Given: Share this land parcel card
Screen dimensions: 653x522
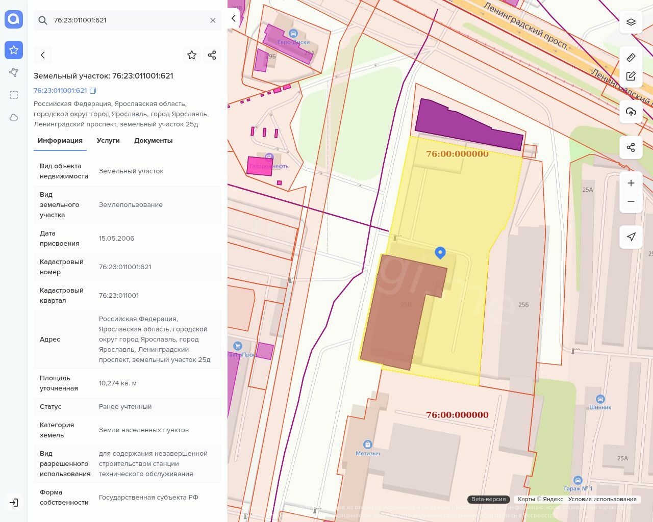Looking at the screenshot, I should [x=212, y=55].
